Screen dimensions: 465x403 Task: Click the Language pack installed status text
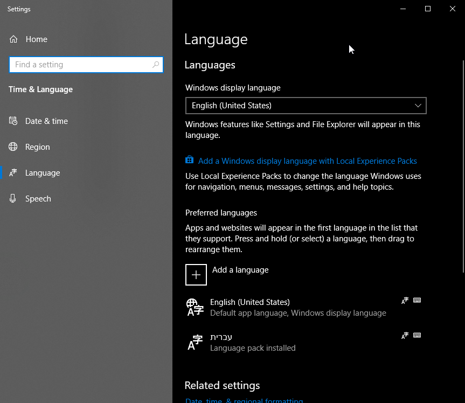[253, 348]
